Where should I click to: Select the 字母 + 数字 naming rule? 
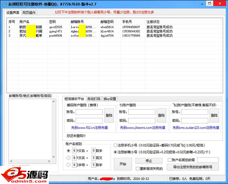point(68,165)
